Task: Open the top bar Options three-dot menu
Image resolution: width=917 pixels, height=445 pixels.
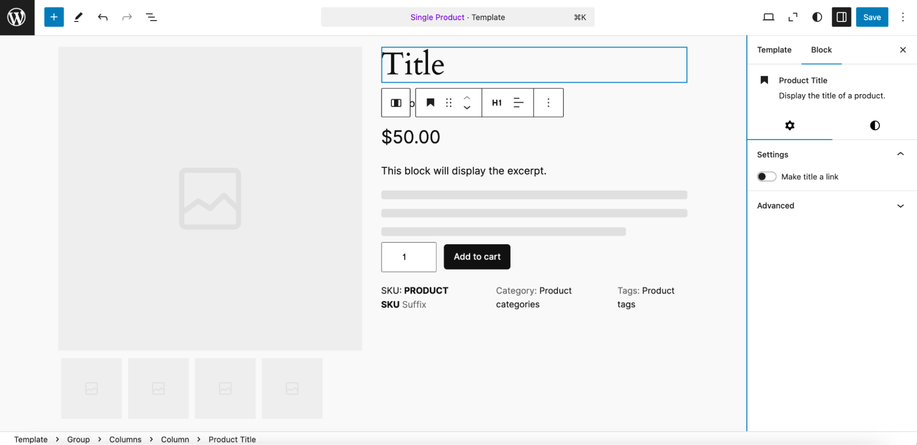Action: (x=903, y=17)
